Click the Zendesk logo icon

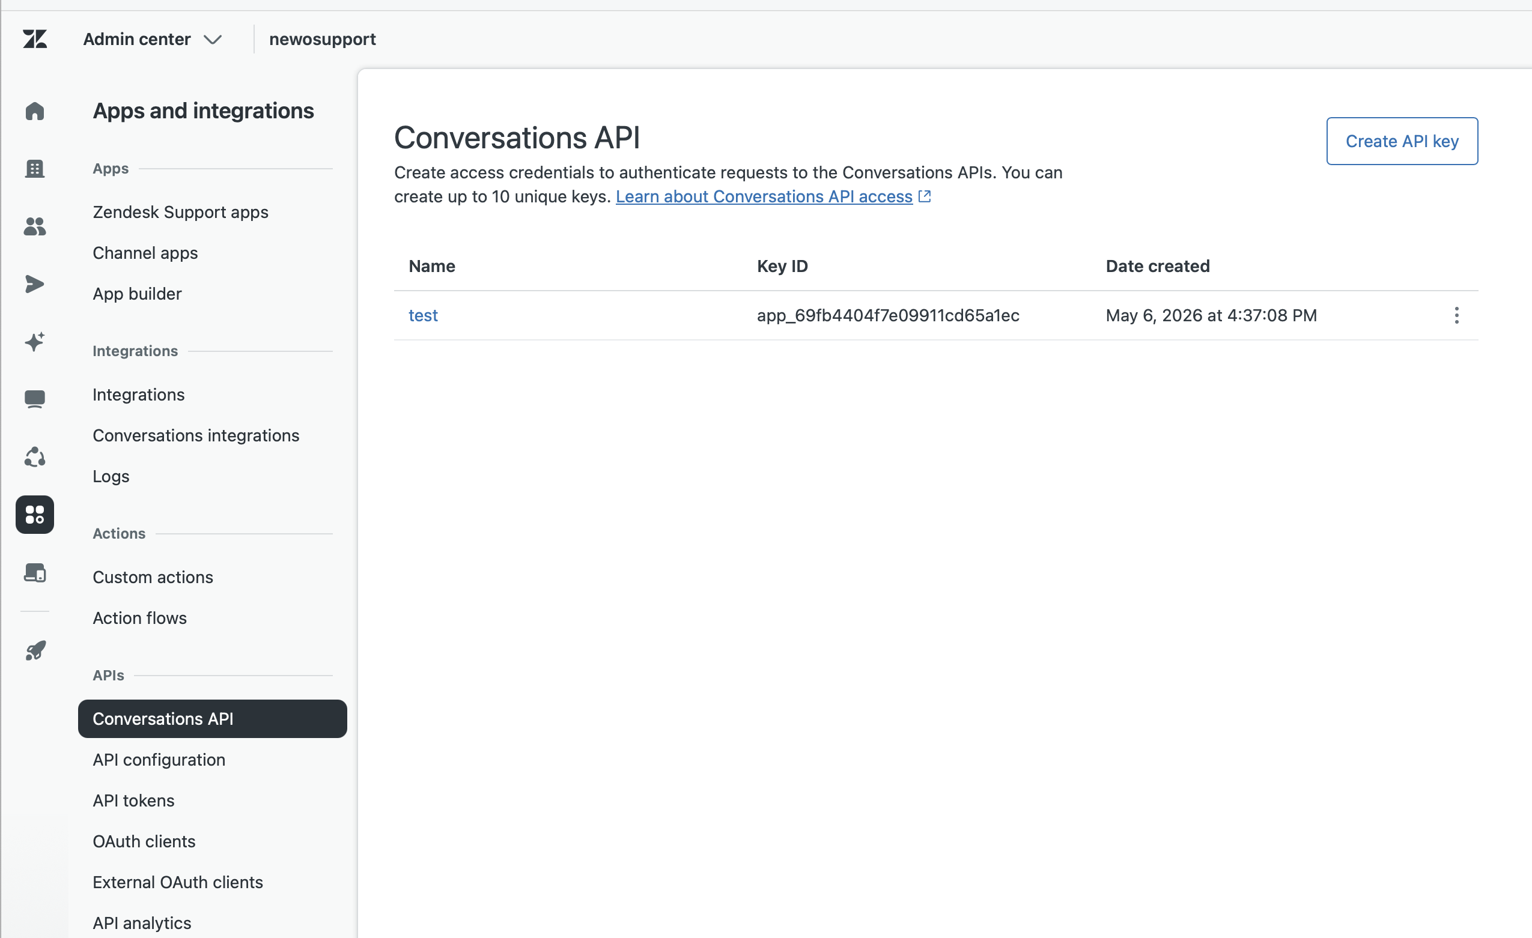[35, 39]
